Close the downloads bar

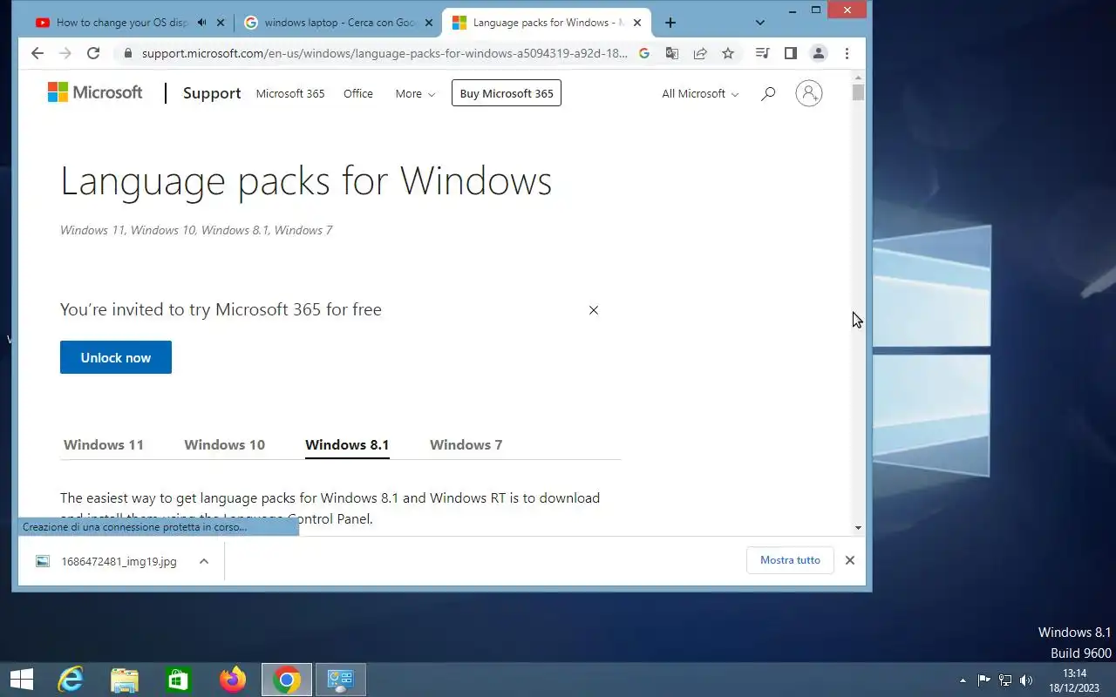(850, 560)
